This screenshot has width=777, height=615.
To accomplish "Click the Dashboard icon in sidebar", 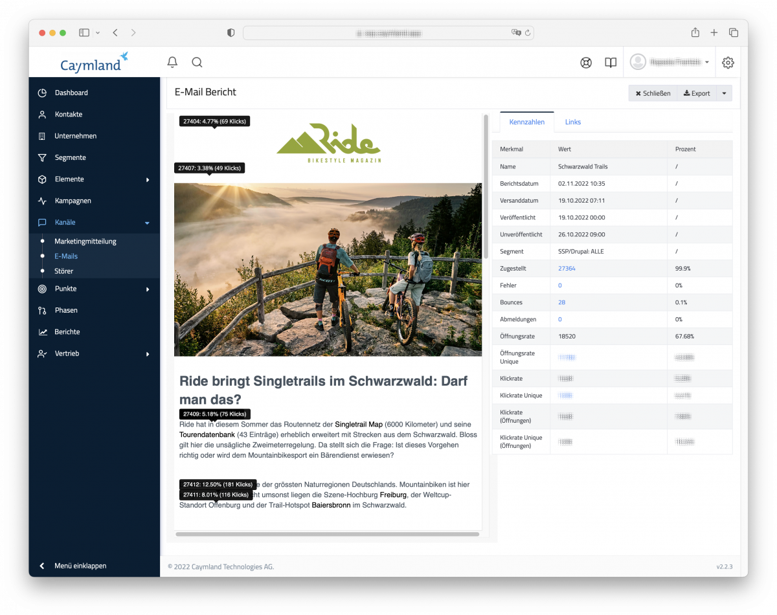I will [x=42, y=93].
